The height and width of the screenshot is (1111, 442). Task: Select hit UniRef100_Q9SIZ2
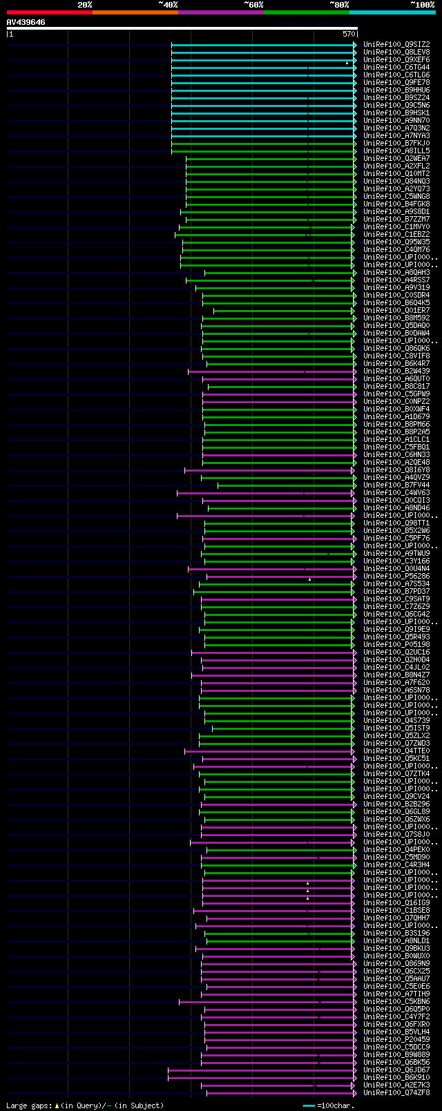click(x=396, y=45)
